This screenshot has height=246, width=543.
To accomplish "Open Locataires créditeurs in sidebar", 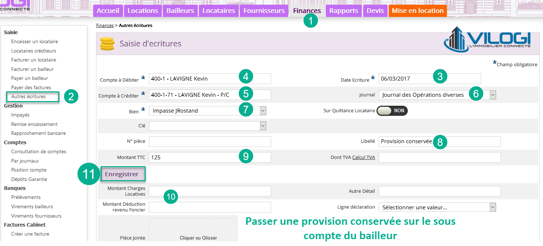I will point(33,51).
